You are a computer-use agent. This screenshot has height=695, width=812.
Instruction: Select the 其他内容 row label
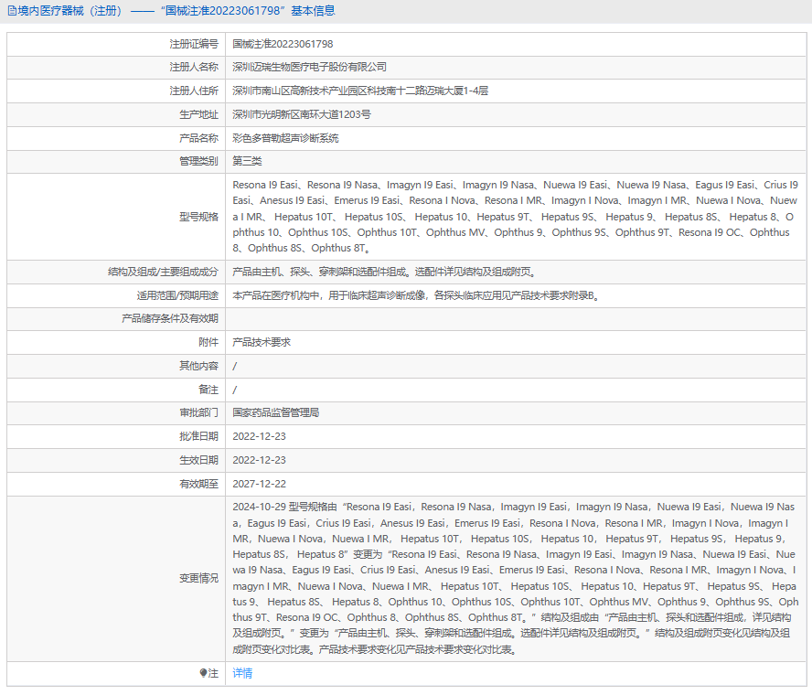point(198,366)
